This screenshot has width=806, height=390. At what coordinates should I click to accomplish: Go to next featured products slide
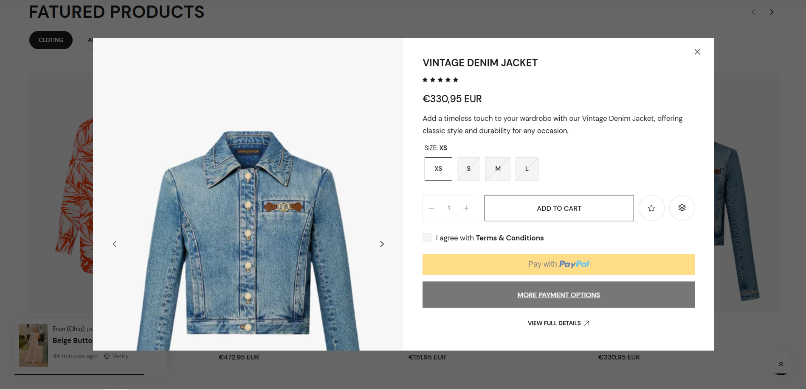pyautogui.click(x=771, y=12)
